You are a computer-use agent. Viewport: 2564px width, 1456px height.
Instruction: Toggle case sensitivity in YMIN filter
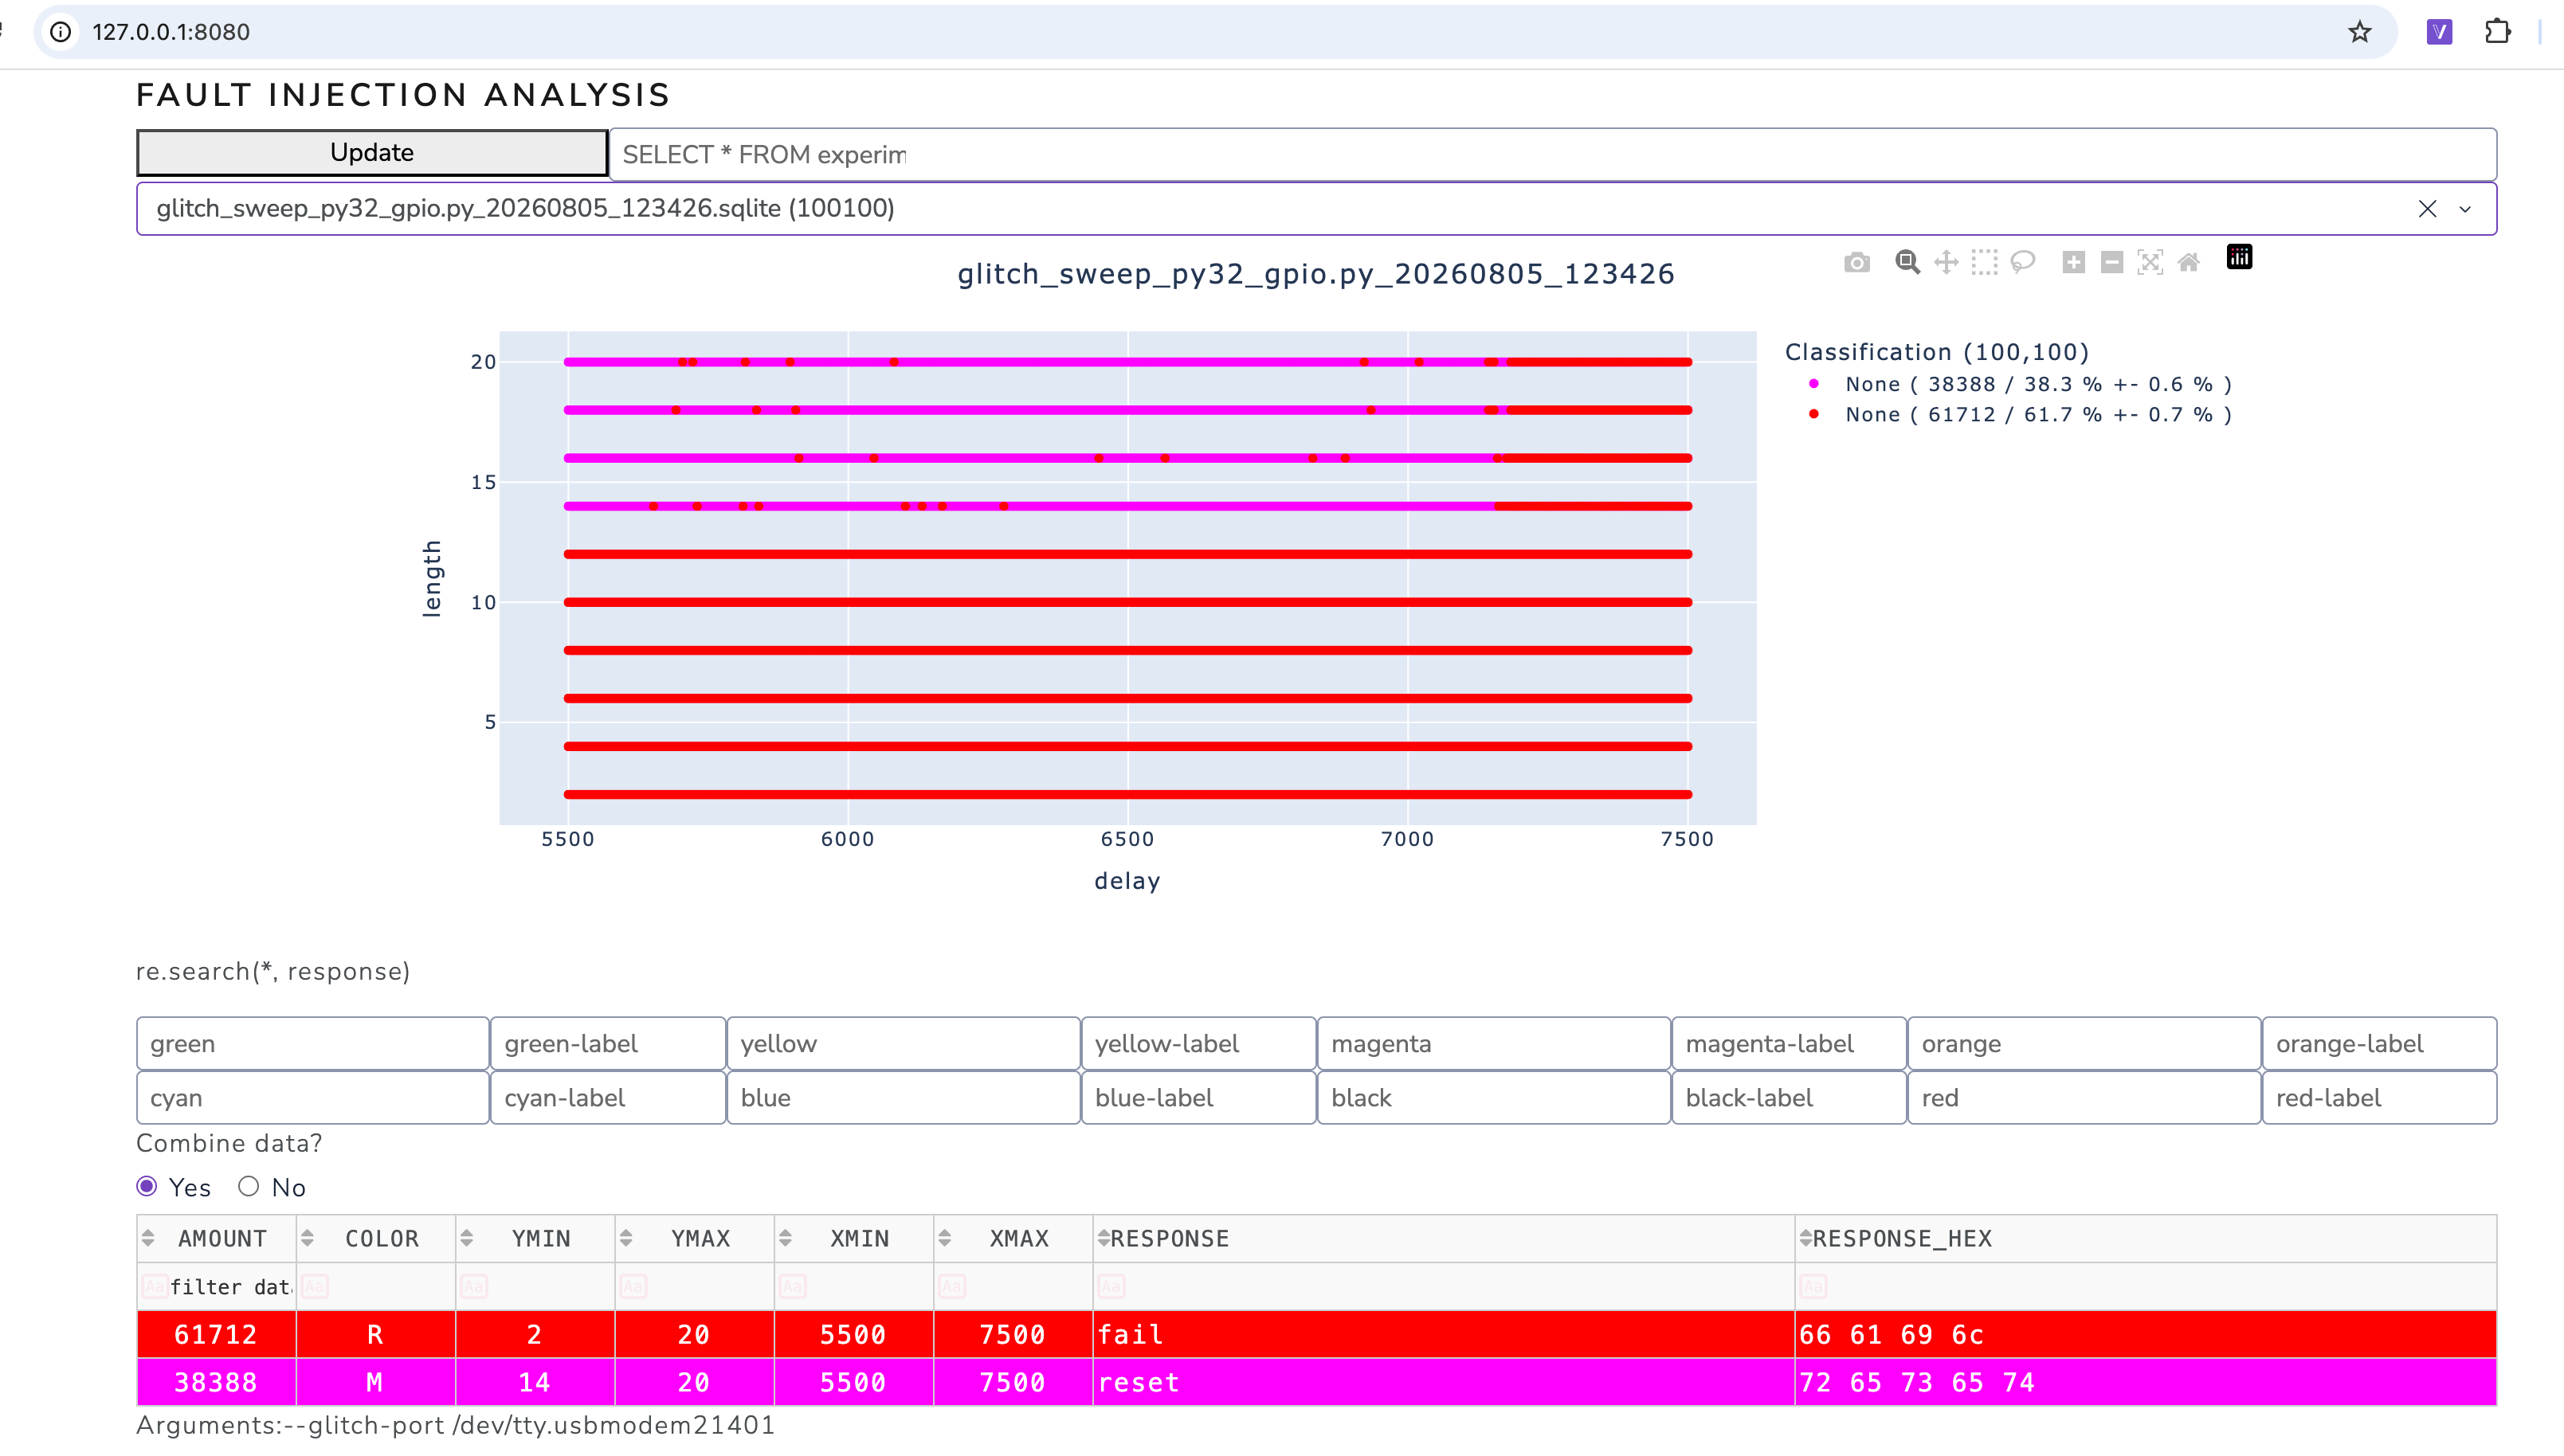[x=474, y=1286]
